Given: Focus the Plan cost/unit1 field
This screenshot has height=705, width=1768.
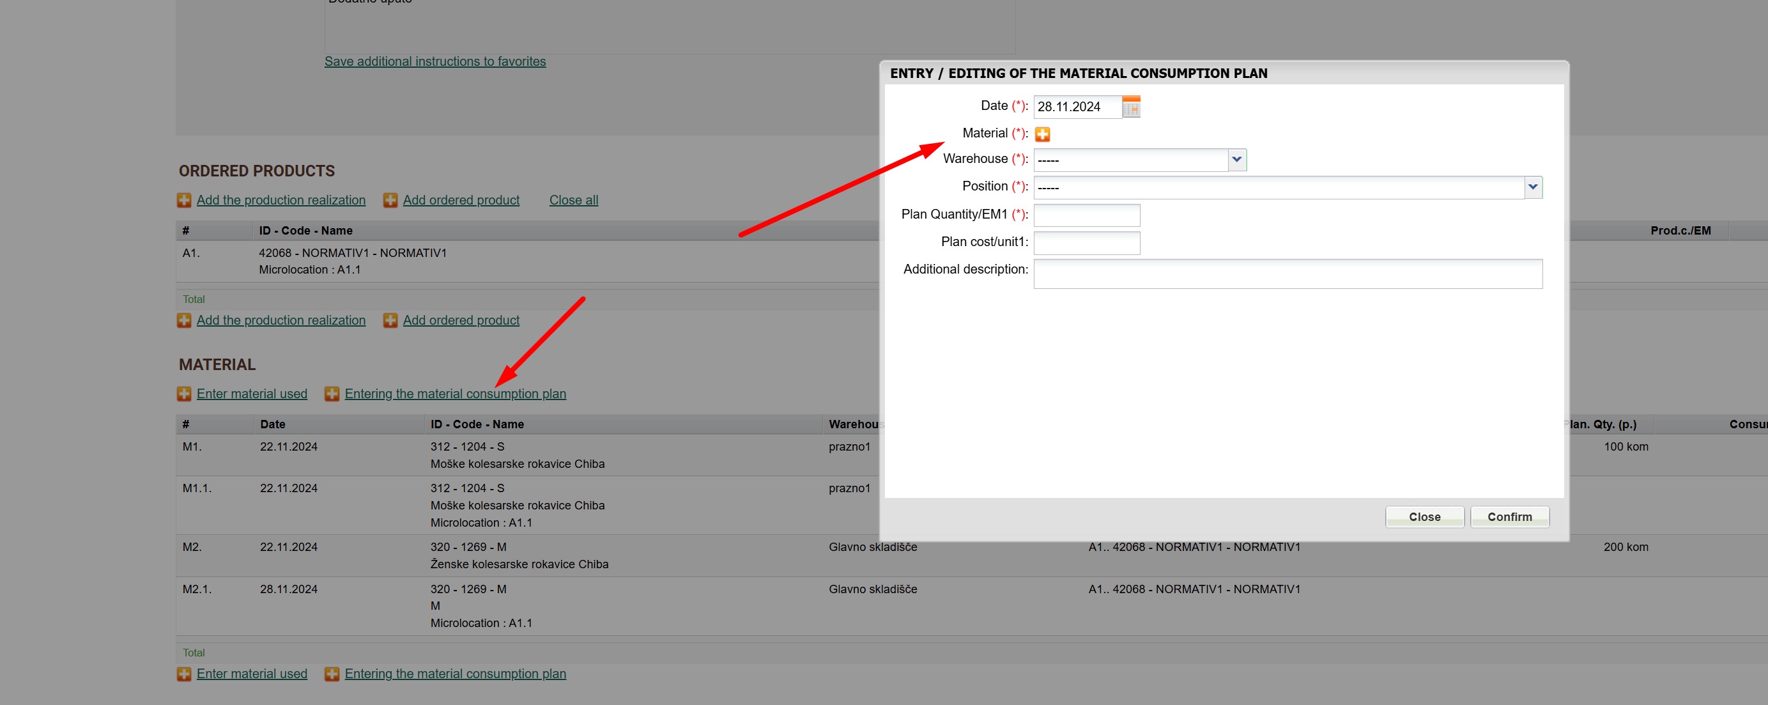Looking at the screenshot, I should tap(1086, 242).
